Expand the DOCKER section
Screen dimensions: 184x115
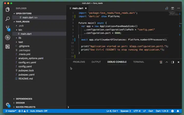pyautogui.click(x=20, y=103)
